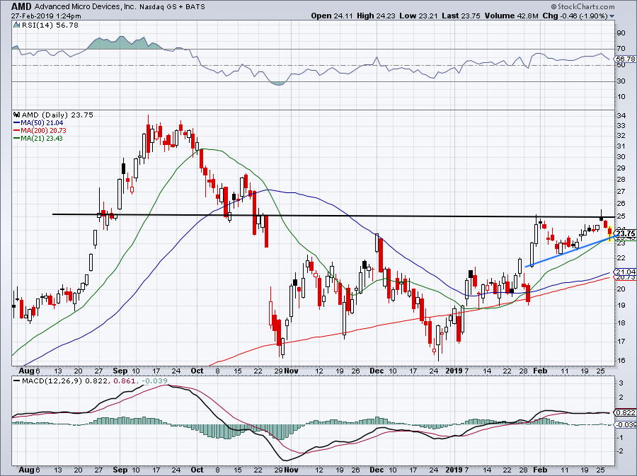Select the Volume 42.8M quote value
This screenshot has height=476, width=637.
coord(512,16)
